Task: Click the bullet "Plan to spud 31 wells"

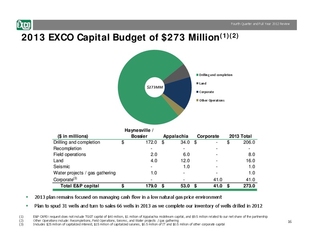Action: coord(148,206)
